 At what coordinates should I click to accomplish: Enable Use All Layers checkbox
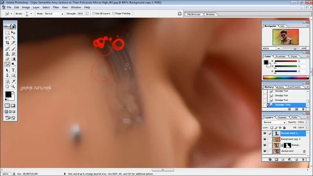click(93, 14)
